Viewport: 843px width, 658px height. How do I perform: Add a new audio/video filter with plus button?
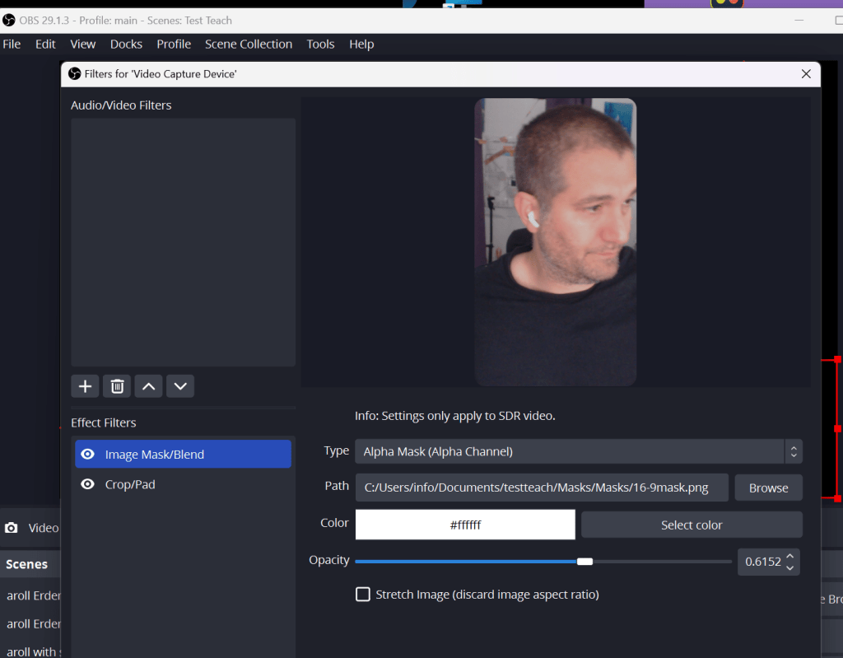pyautogui.click(x=85, y=386)
